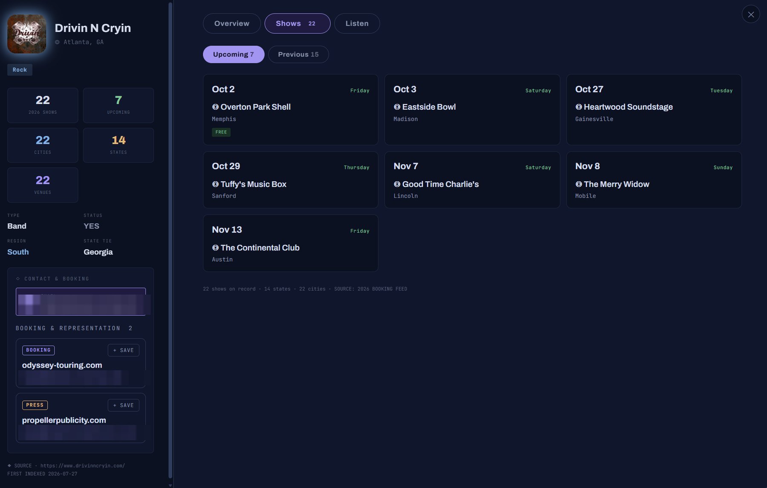The height and width of the screenshot is (488, 767).
Task: Click the Drivin N Cryin band thumbnail
Action: pos(27,34)
